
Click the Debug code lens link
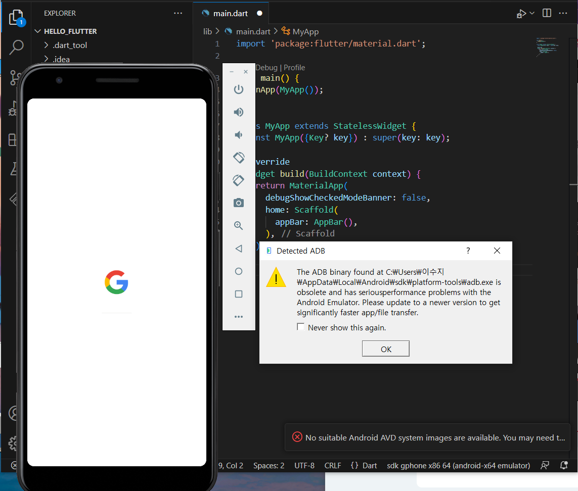tap(266, 68)
